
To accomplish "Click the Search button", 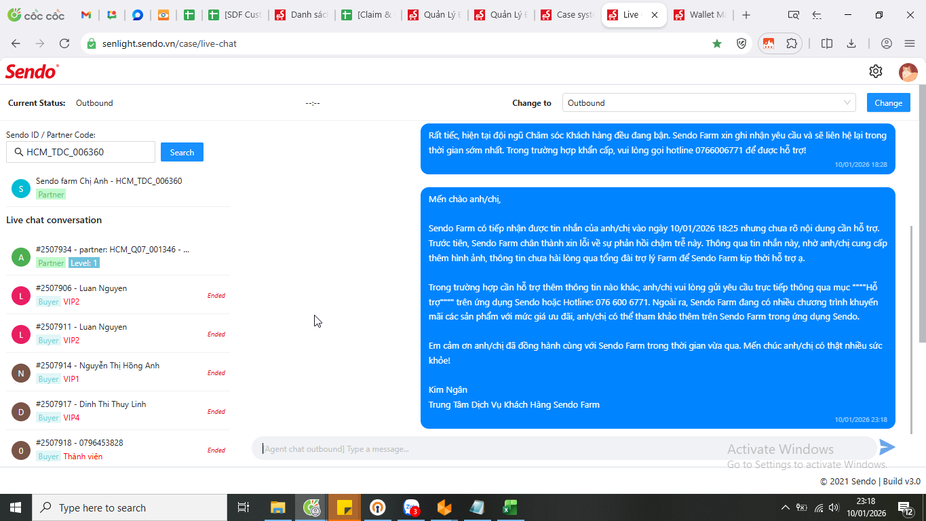I will coord(182,153).
